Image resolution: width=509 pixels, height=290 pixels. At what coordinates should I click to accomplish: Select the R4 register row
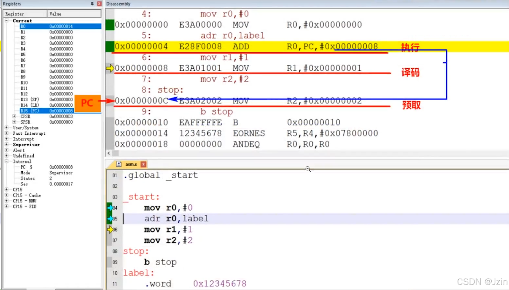[61, 49]
